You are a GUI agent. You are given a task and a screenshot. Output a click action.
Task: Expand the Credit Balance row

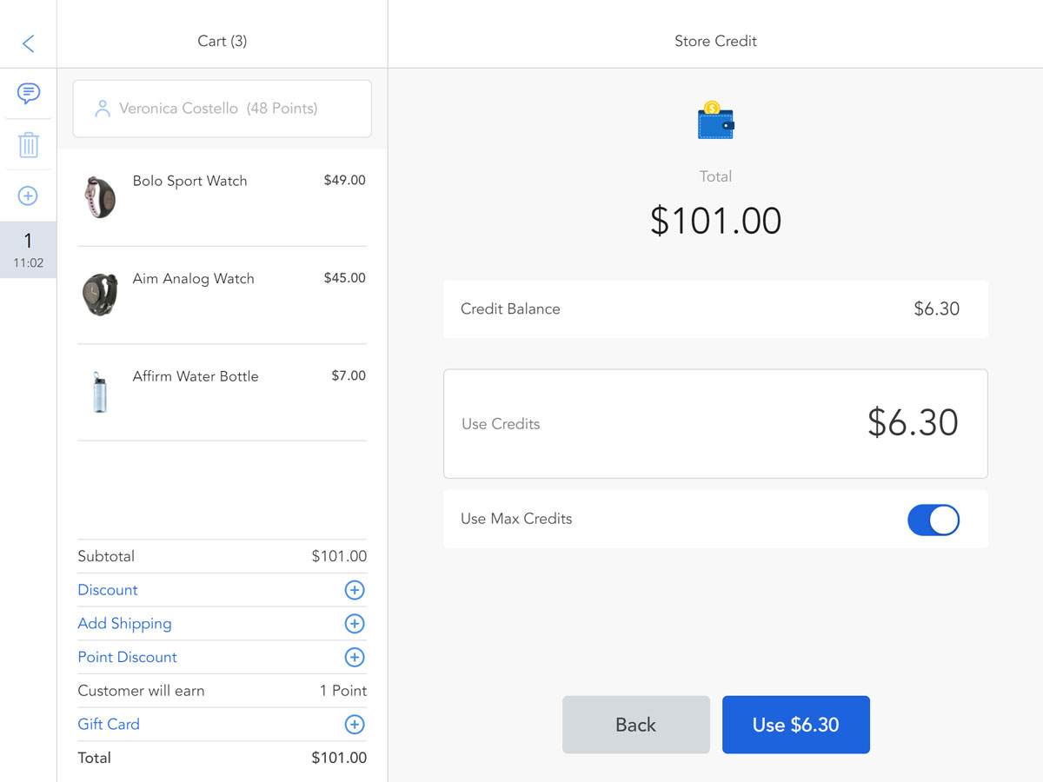[715, 308]
